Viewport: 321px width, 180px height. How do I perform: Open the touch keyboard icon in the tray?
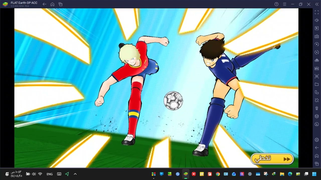click(x=59, y=174)
